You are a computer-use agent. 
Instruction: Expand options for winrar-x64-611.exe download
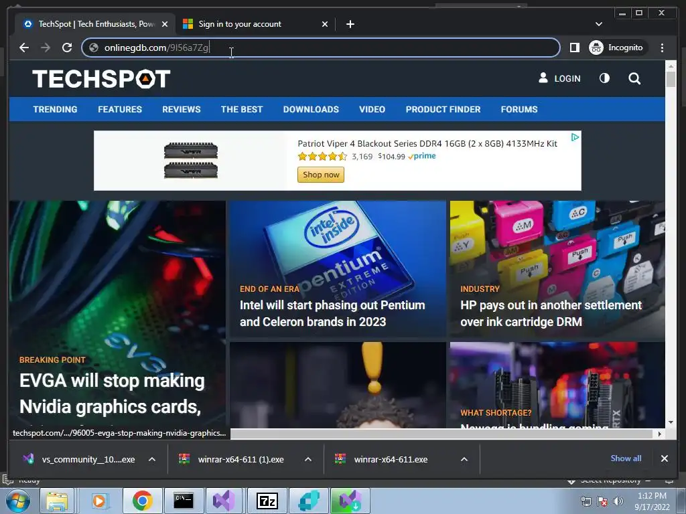click(x=464, y=459)
